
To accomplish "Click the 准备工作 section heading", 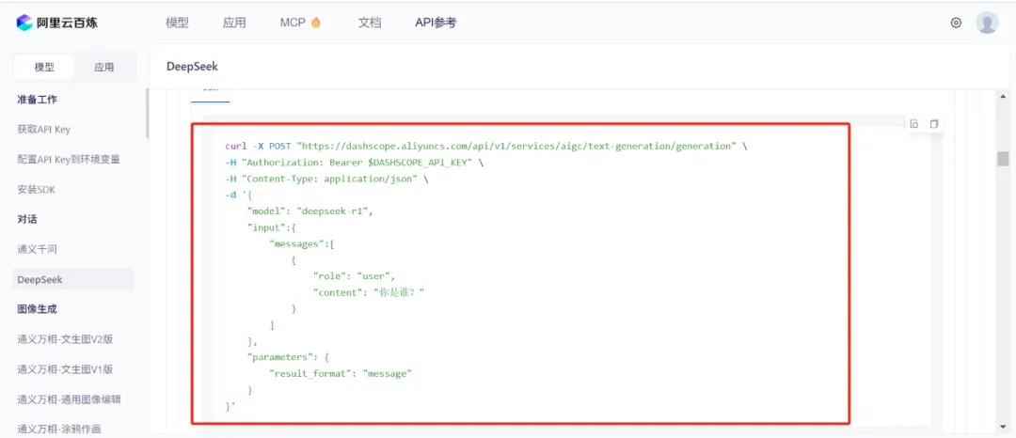I will click(x=37, y=100).
